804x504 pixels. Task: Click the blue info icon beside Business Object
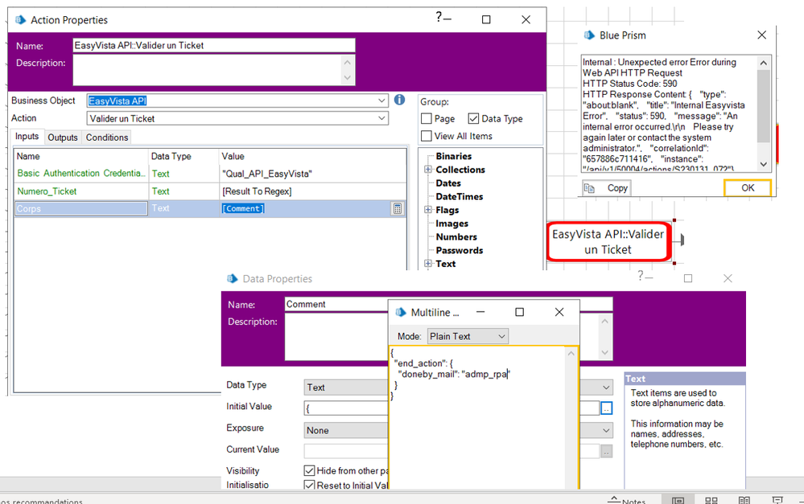pyautogui.click(x=399, y=100)
